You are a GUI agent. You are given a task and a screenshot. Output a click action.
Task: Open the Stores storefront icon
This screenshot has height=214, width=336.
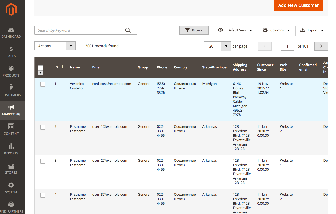coord(11,166)
